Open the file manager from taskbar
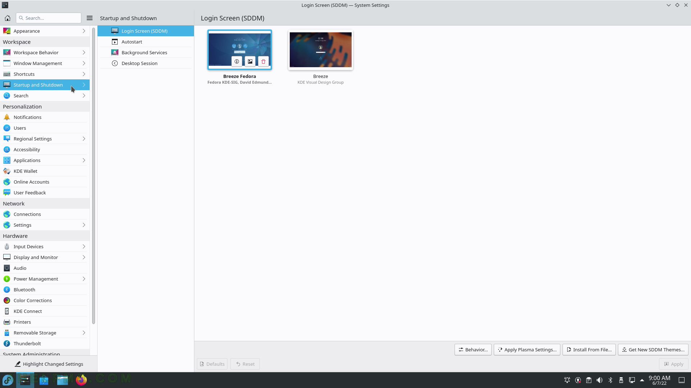 click(x=63, y=380)
